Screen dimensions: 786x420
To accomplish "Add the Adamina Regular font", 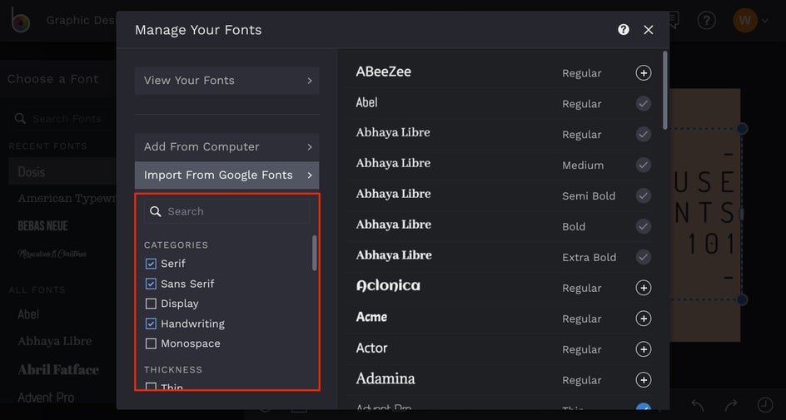I will tap(643, 380).
